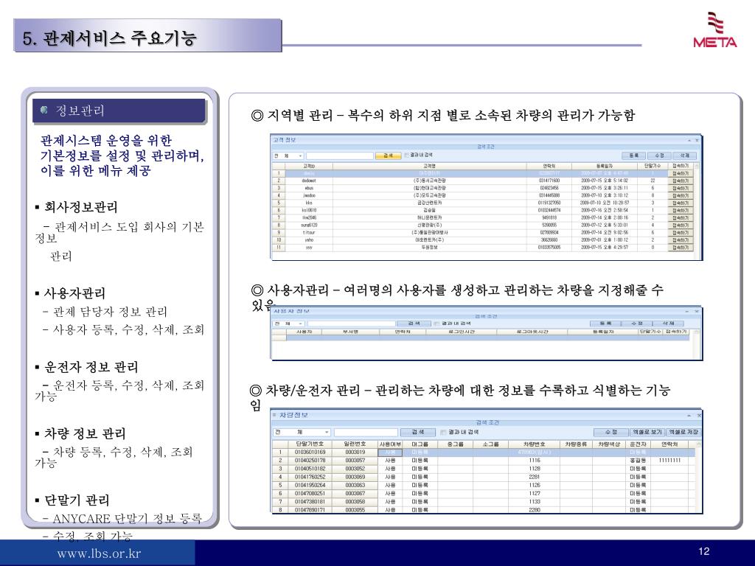Focus the search input in 고객 정보 window

click(340, 156)
